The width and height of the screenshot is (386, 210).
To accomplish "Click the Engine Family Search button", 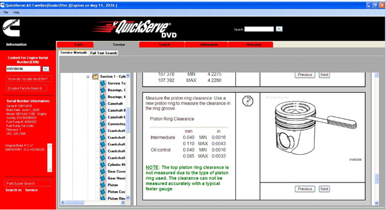I will [x=26, y=88].
